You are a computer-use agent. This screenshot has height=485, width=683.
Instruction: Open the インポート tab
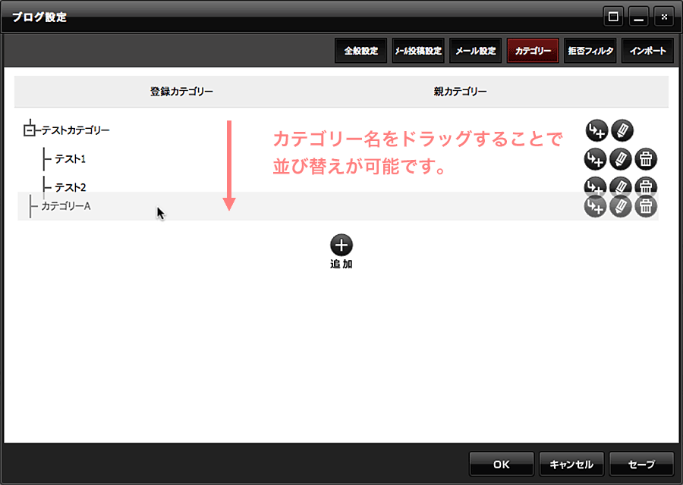[x=648, y=51]
